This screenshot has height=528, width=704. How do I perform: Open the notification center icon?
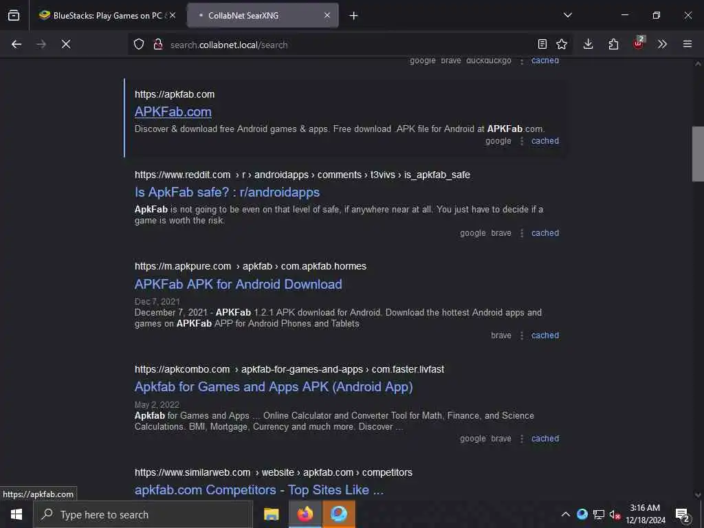[682, 515]
